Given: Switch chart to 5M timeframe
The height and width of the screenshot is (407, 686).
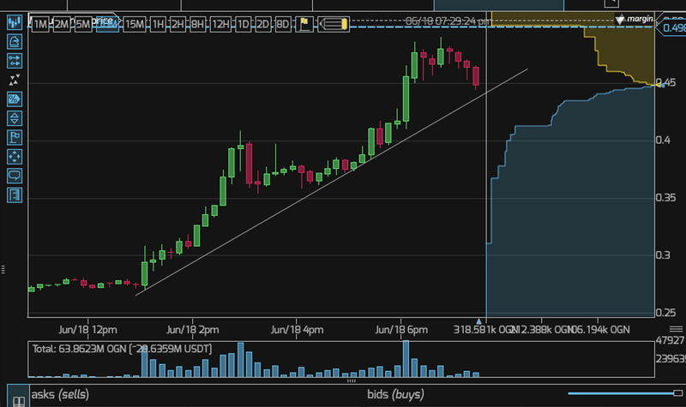Looking at the screenshot, I should pos(83,24).
